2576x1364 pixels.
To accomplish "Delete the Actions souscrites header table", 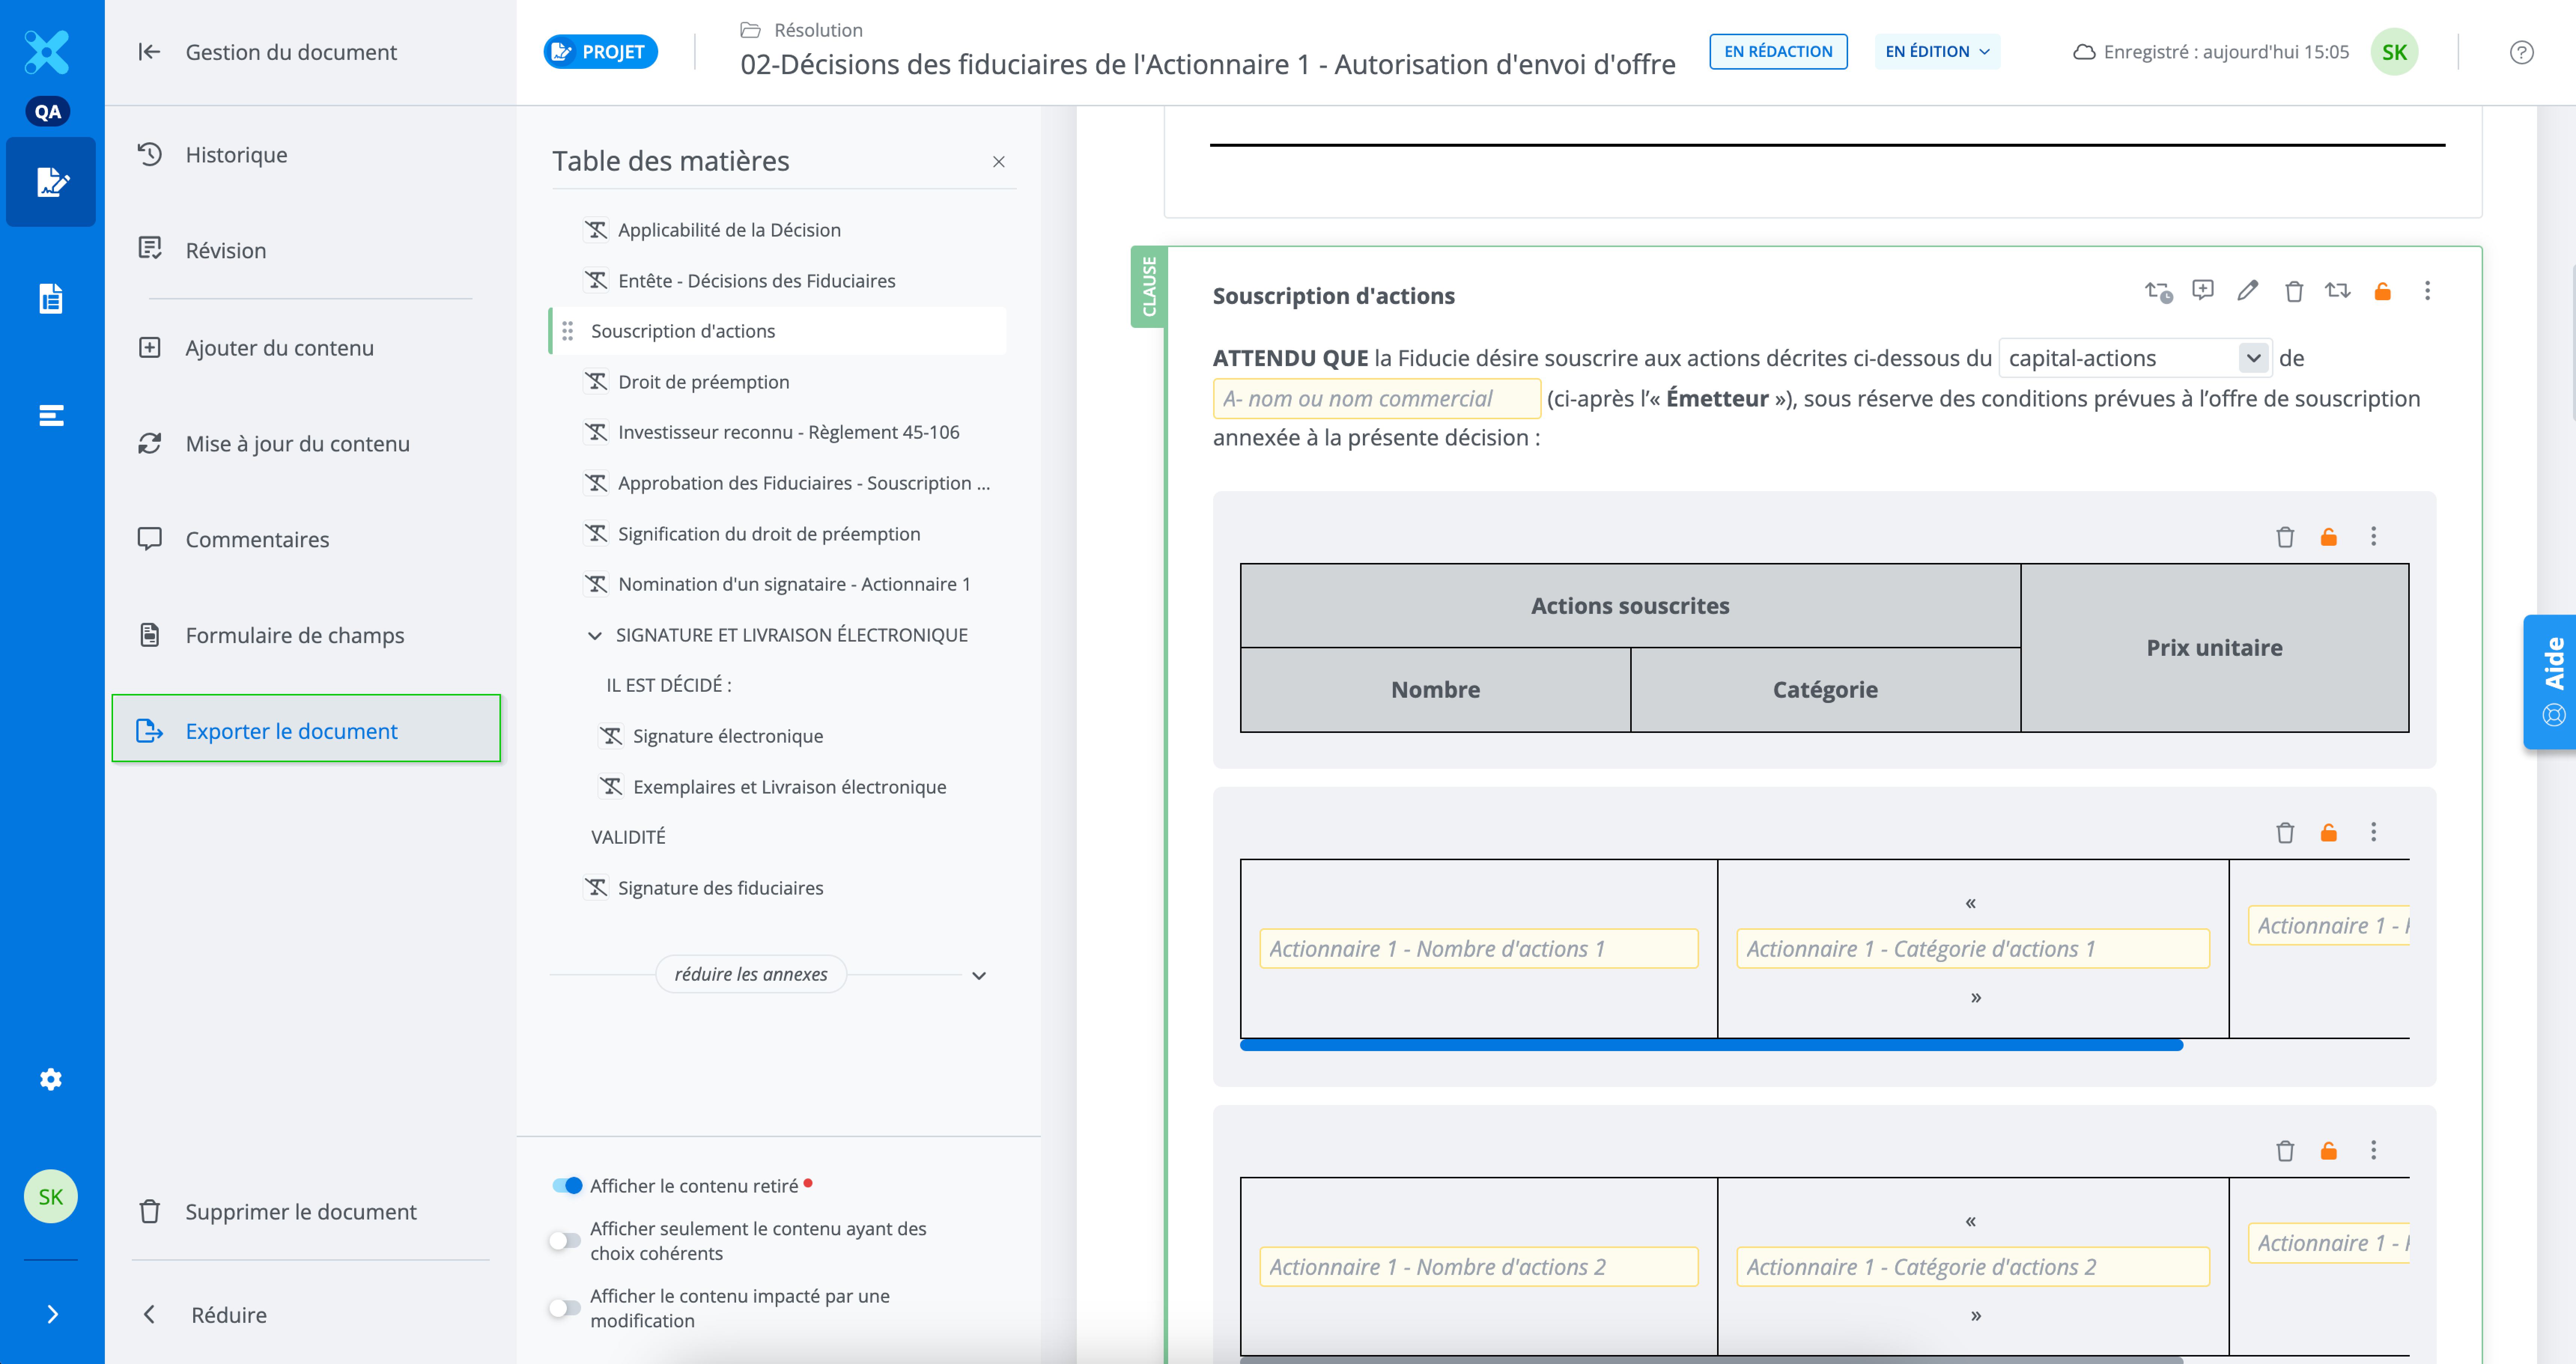I will click(x=2285, y=537).
